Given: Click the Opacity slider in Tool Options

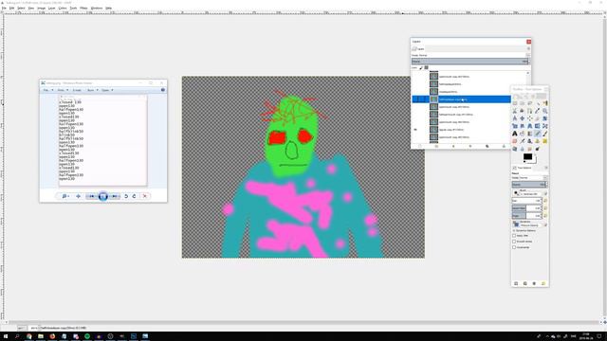Looking at the screenshot, I should coord(529,185).
